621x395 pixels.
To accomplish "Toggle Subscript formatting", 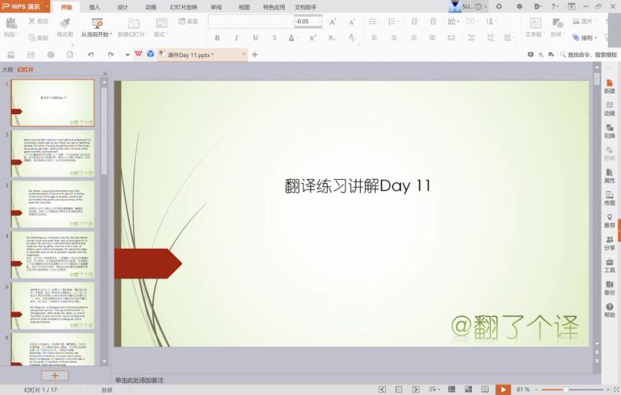I will (x=332, y=38).
